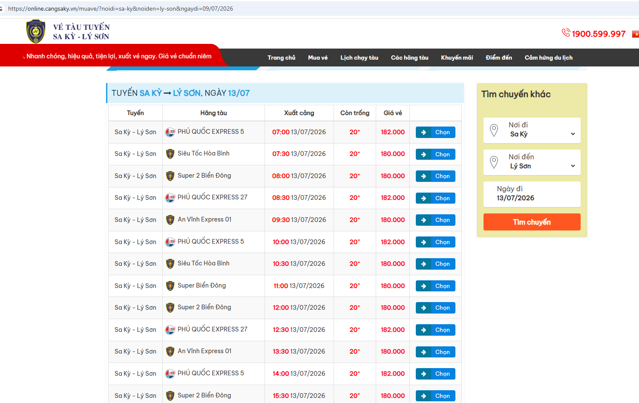The width and height of the screenshot is (639, 403).
Task: Click the location pin icon in Nơi đến
Action: [x=494, y=162]
